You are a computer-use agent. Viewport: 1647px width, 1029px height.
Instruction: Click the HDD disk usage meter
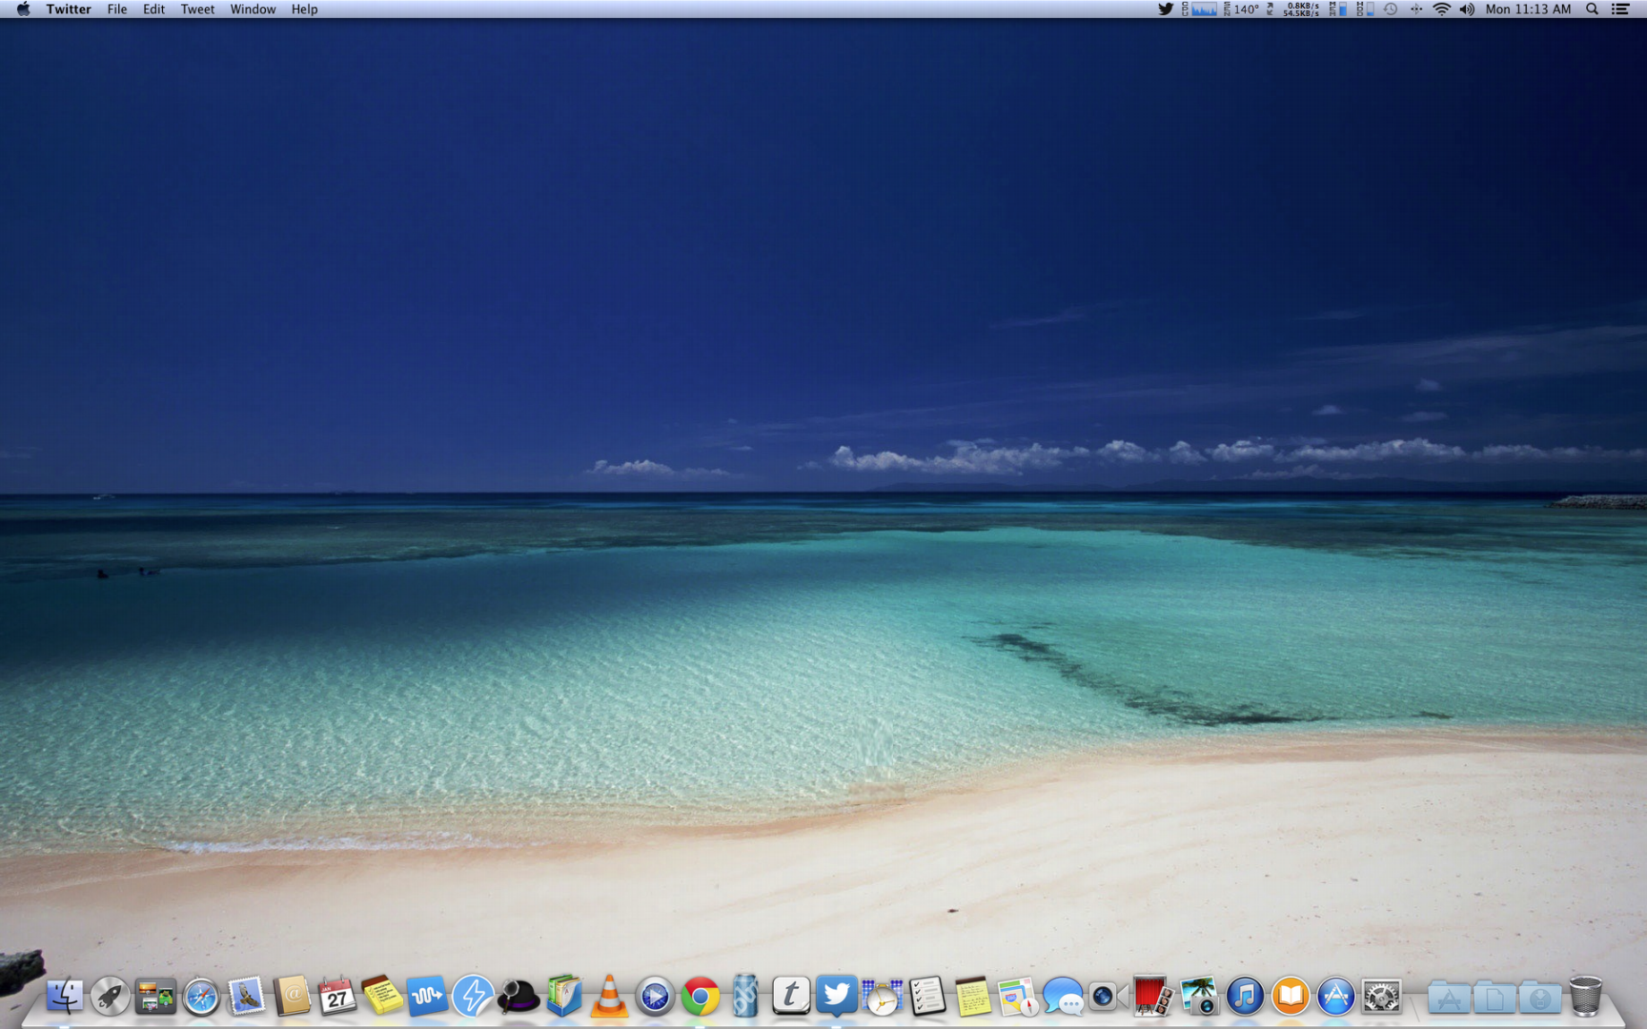[1365, 10]
